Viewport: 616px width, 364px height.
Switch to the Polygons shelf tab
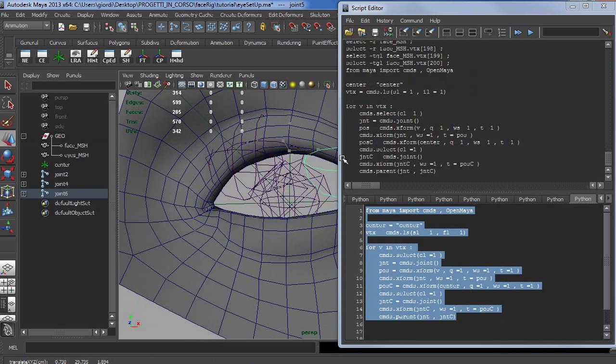(x=119, y=43)
